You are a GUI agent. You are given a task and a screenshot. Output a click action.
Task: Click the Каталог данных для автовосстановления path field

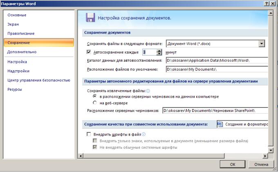coord(217,60)
